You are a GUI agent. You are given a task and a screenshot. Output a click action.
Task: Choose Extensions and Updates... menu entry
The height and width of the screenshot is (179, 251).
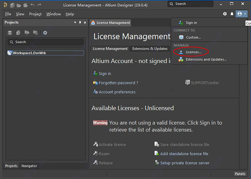pyautogui.click(x=206, y=60)
